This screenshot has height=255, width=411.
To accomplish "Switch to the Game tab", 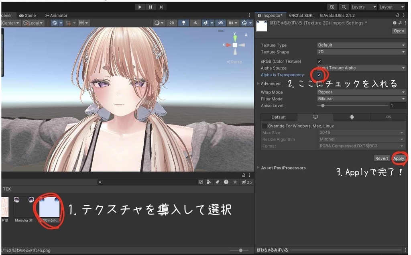I will click(28, 16).
